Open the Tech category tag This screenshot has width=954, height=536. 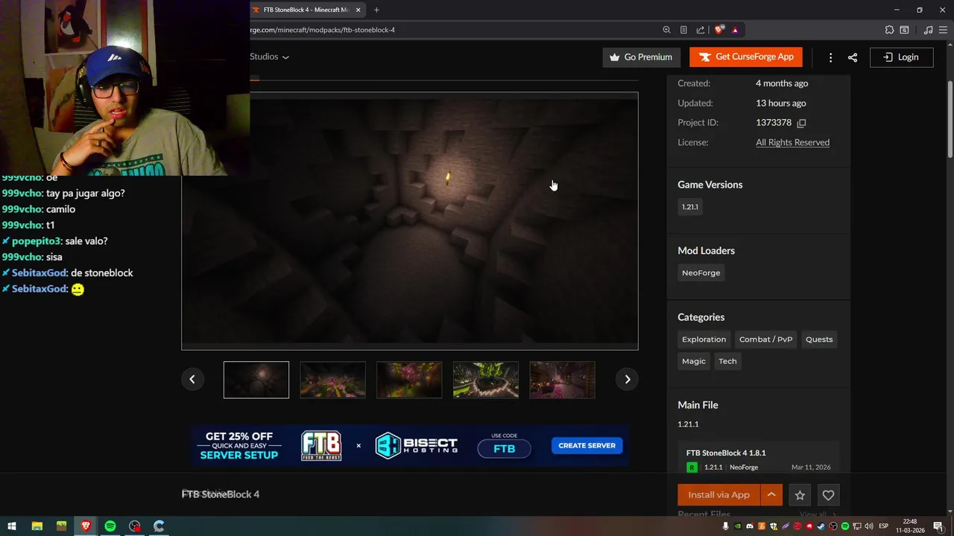click(x=727, y=361)
